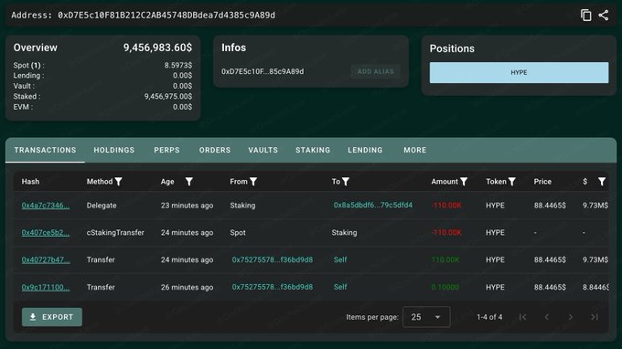Open delegate address 0x8a5dbdf6...79c5dfd4
Image resolution: width=622 pixels, height=349 pixels.
click(373, 206)
